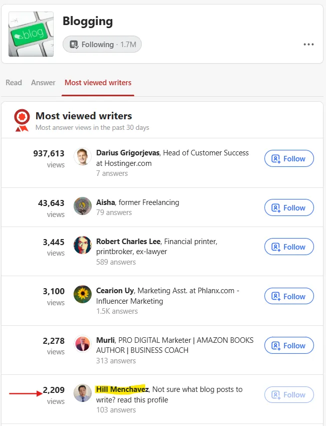Viewport: 326px width, 426px height.
Task: Follow Aisha
Action: coord(289,207)
